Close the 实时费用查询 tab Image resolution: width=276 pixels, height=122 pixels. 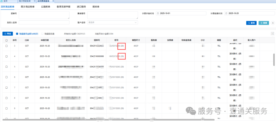click(x=53, y=1)
